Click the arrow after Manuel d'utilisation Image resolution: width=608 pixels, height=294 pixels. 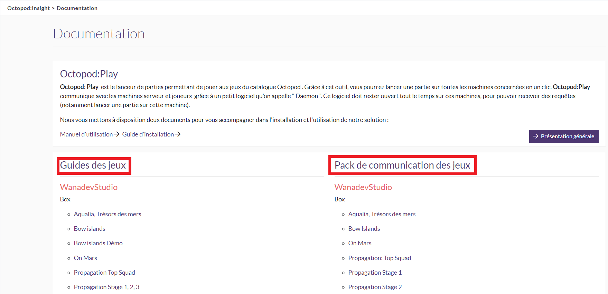click(x=117, y=134)
